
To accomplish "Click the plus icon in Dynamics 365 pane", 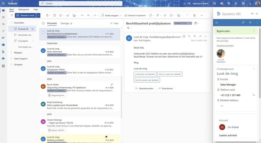I will (x=250, y=22).
